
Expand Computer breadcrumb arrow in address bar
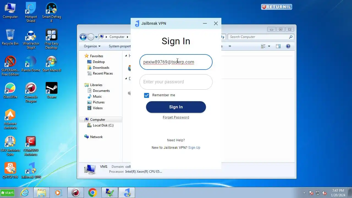[x=127, y=37]
